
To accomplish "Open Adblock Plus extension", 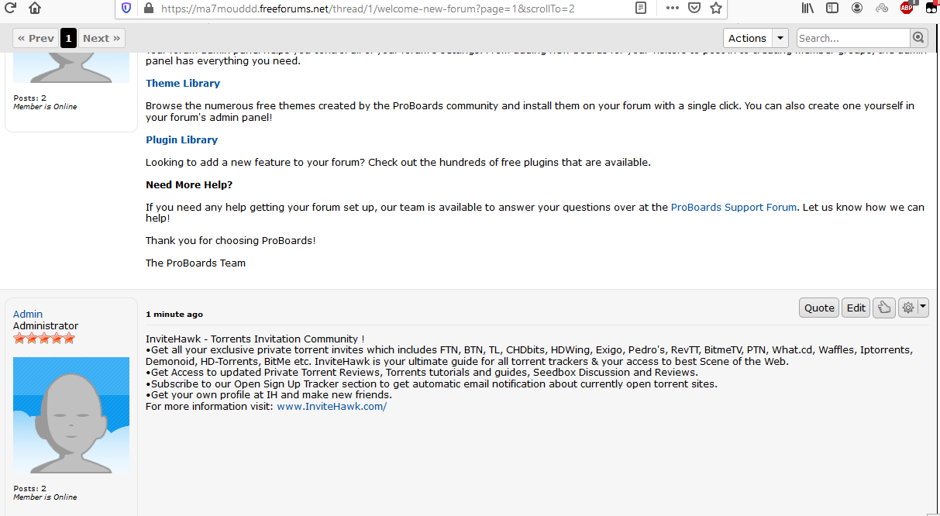I will click(x=907, y=8).
